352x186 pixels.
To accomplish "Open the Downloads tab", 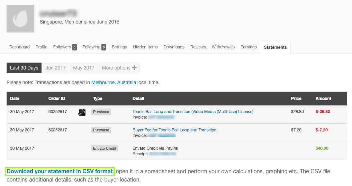I will pos(174,47).
